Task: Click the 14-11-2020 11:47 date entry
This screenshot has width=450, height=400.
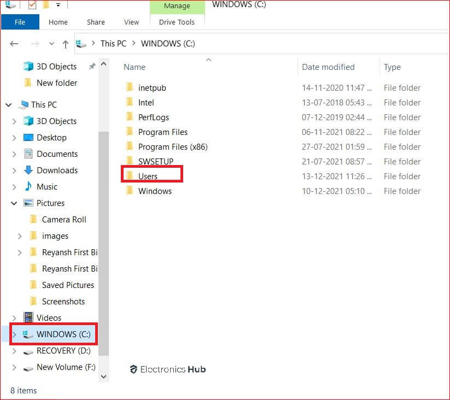Action: (337, 88)
